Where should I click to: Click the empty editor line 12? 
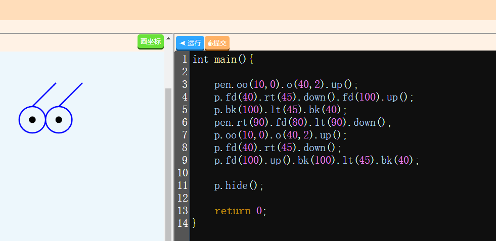tap(343, 198)
